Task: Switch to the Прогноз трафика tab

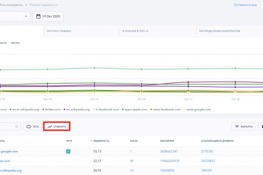Action: click(x=59, y=31)
